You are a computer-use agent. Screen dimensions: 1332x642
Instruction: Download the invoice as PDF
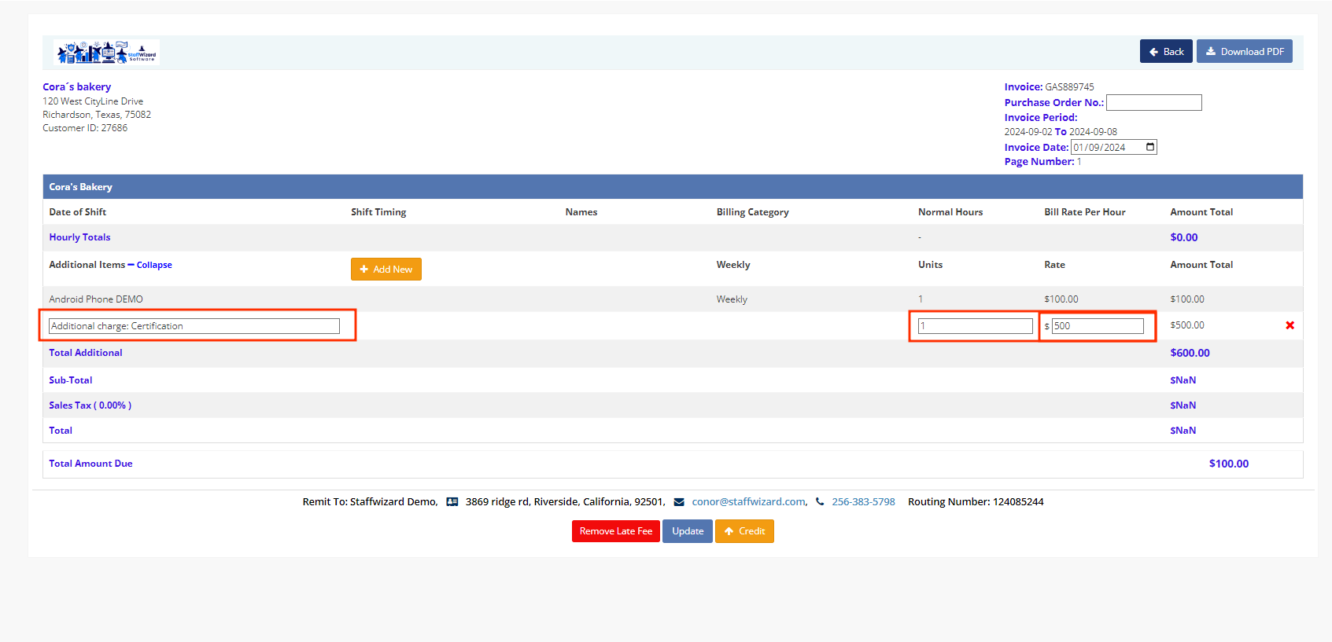(1244, 52)
